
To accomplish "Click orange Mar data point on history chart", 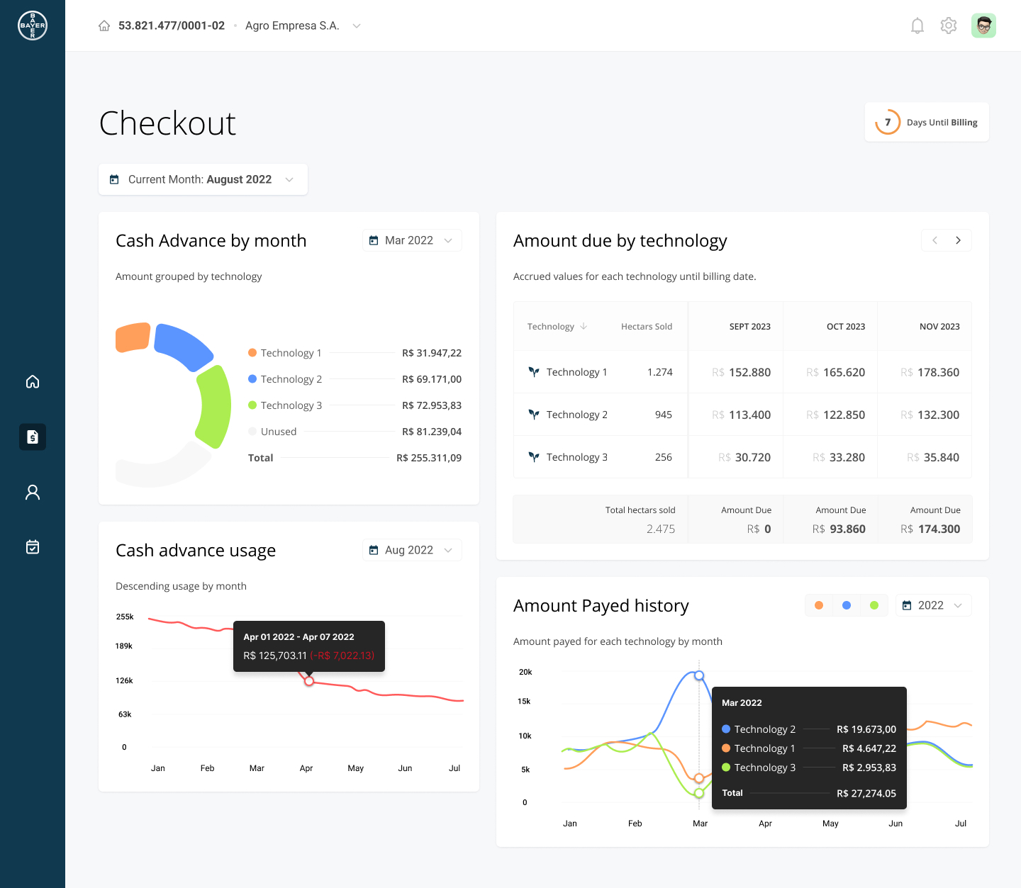I will 699,778.
